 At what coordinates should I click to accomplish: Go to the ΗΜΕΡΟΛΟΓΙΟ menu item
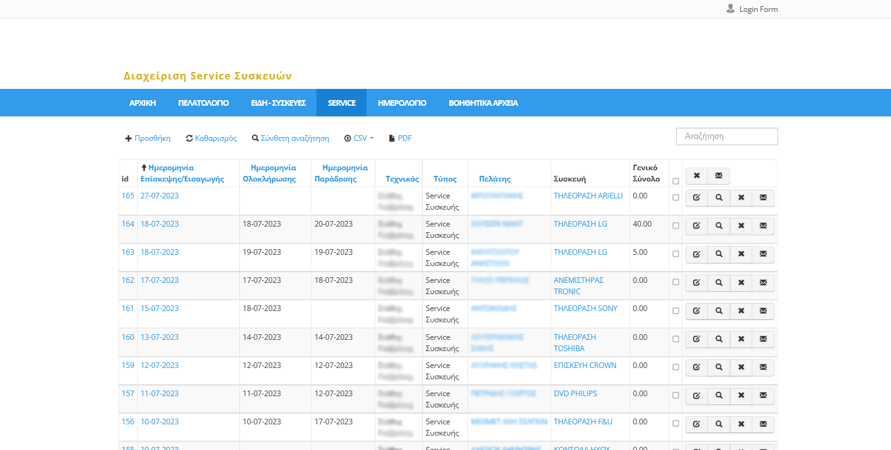[x=402, y=103]
